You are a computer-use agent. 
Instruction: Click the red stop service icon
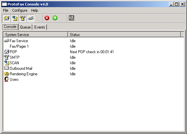tap(47, 18)
